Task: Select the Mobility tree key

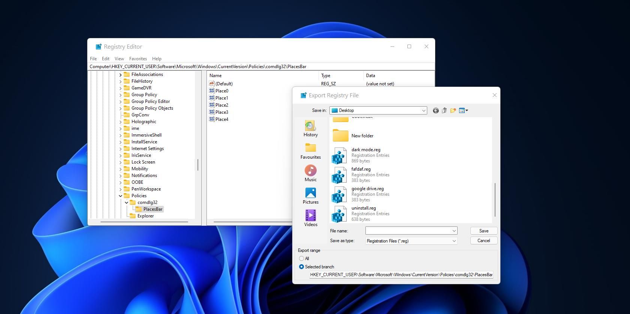Action: coord(139,169)
